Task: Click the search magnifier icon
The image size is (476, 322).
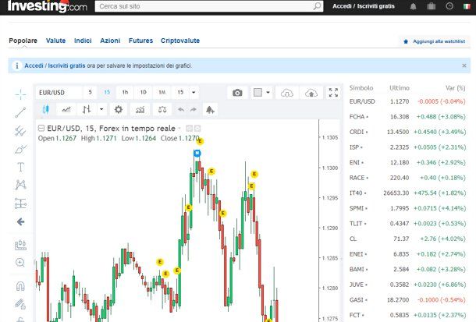Action: 317,6
